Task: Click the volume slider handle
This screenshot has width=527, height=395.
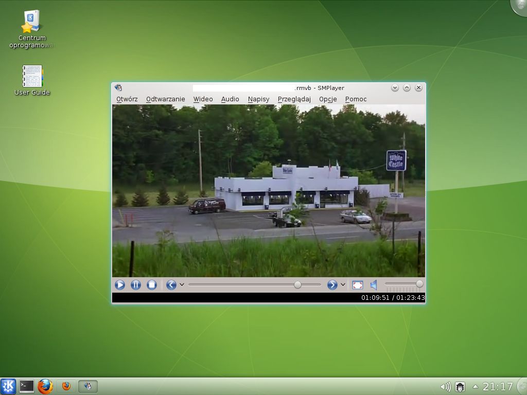Action: [419, 284]
